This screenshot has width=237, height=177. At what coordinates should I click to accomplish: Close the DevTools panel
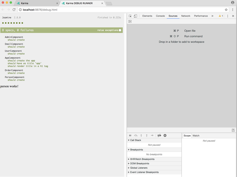click(x=233, y=16)
